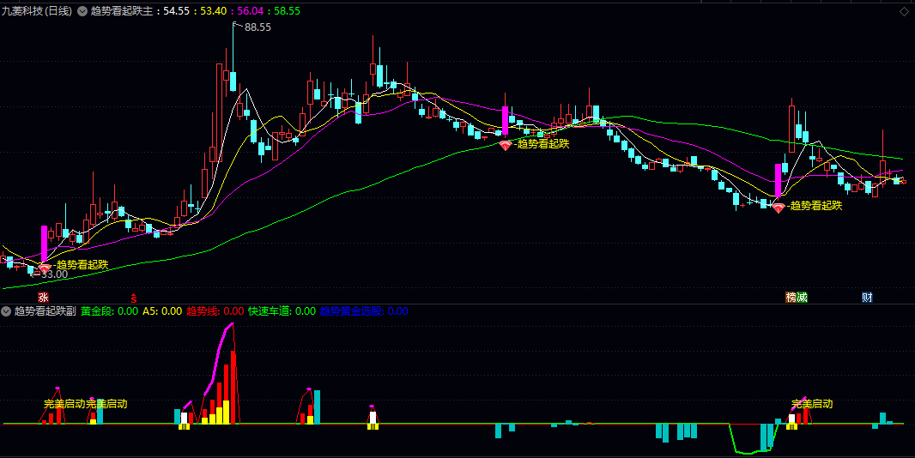Click 趋势看起跌 label near the 33.00 low
This screenshot has width=915, height=458.
click(x=82, y=264)
